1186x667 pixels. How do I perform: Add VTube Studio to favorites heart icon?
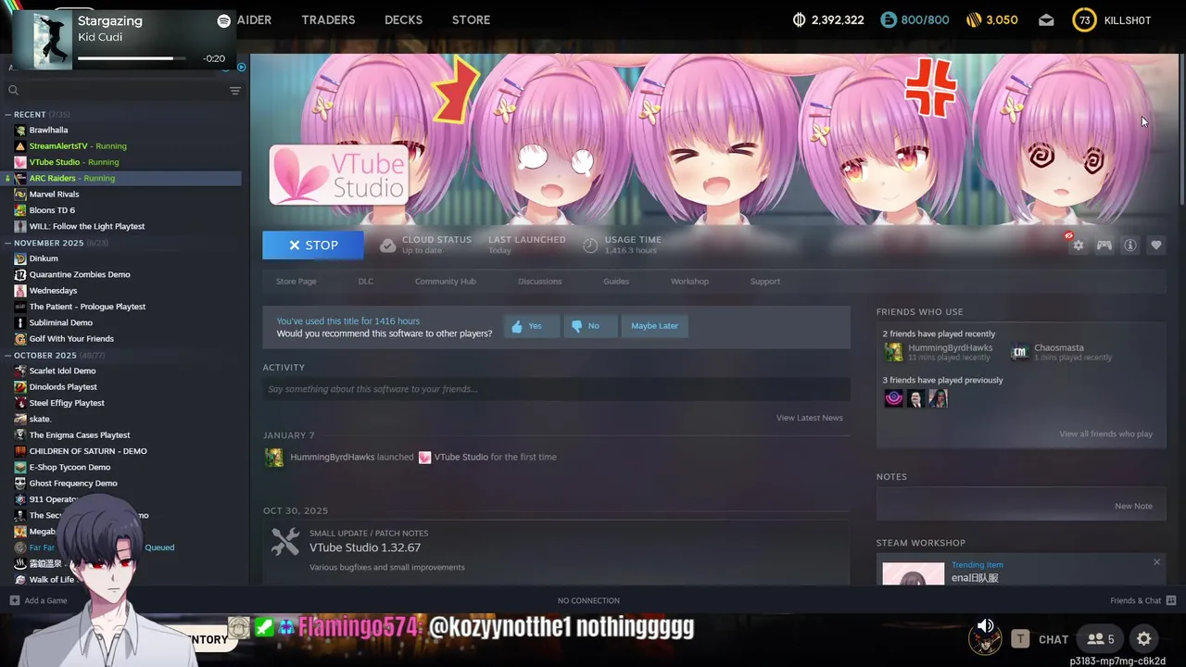1156,245
